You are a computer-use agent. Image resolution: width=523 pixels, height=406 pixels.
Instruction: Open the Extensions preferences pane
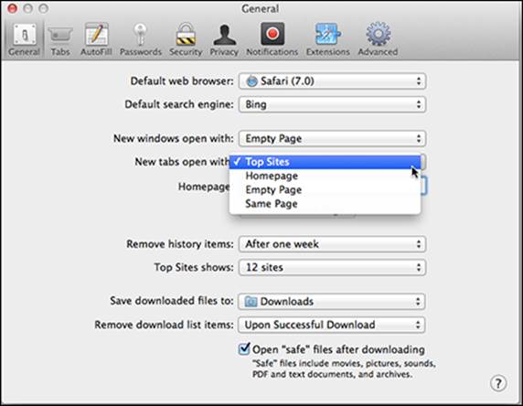pyautogui.click(x=328, y=39)
